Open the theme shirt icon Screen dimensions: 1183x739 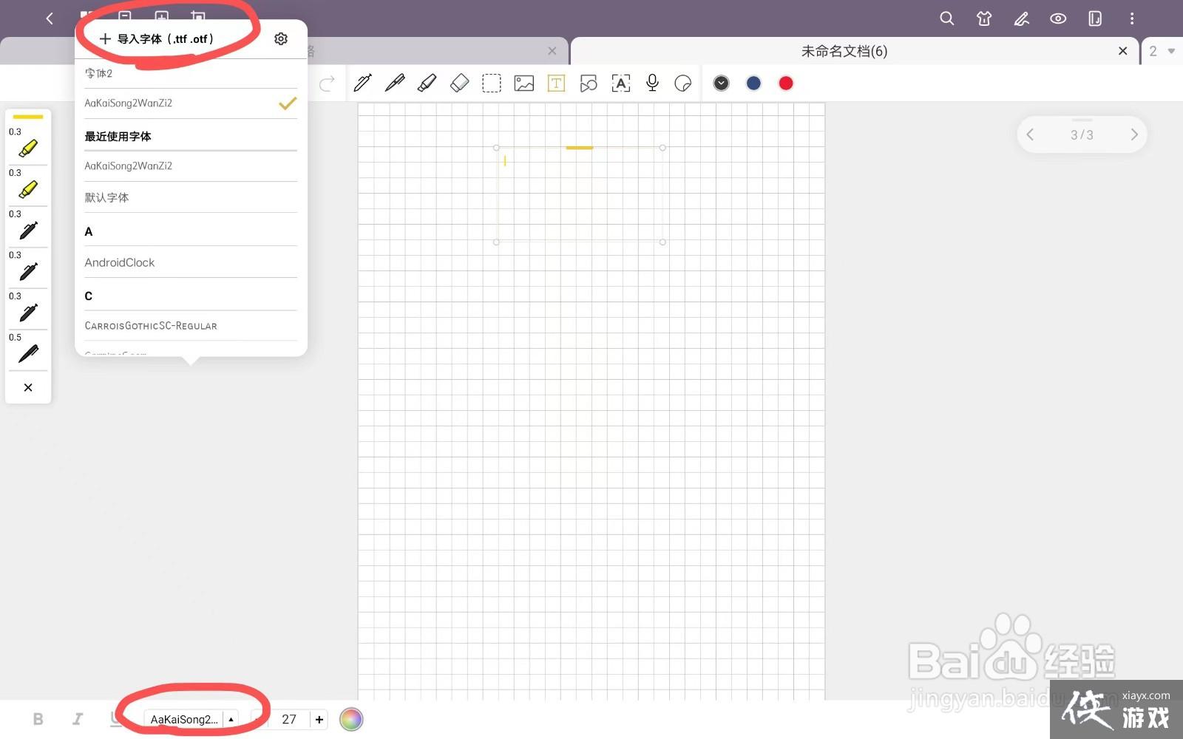tap(984, 18)
